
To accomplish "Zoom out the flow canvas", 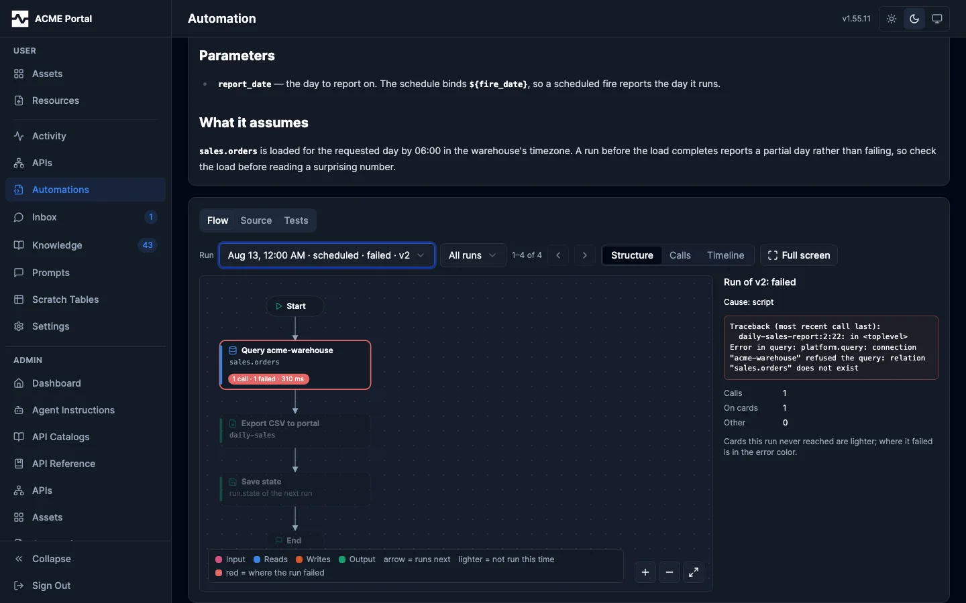I will tap(669, 572).
